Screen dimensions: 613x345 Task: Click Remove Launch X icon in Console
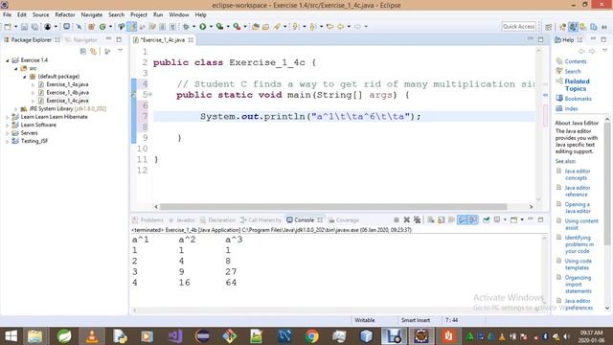(406, 219)
